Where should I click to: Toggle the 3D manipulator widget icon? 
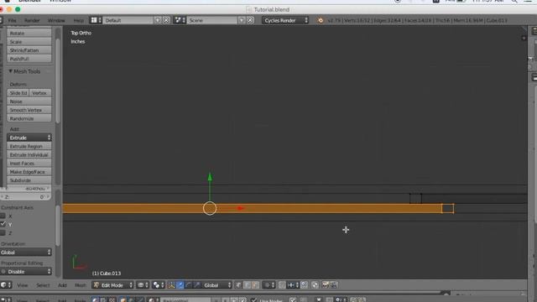pos(171,285)
